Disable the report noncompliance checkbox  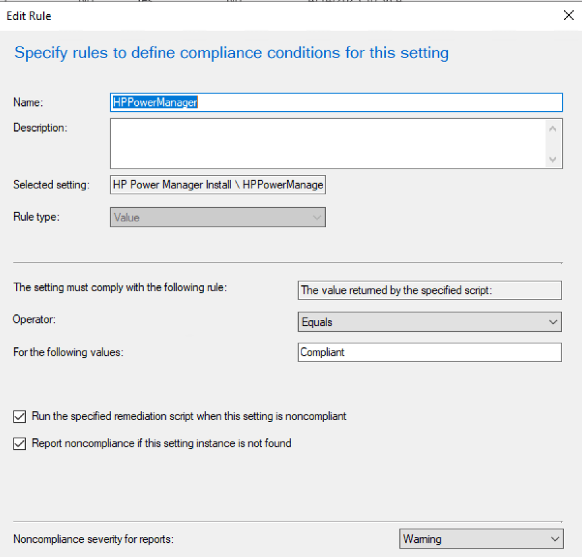19,443
